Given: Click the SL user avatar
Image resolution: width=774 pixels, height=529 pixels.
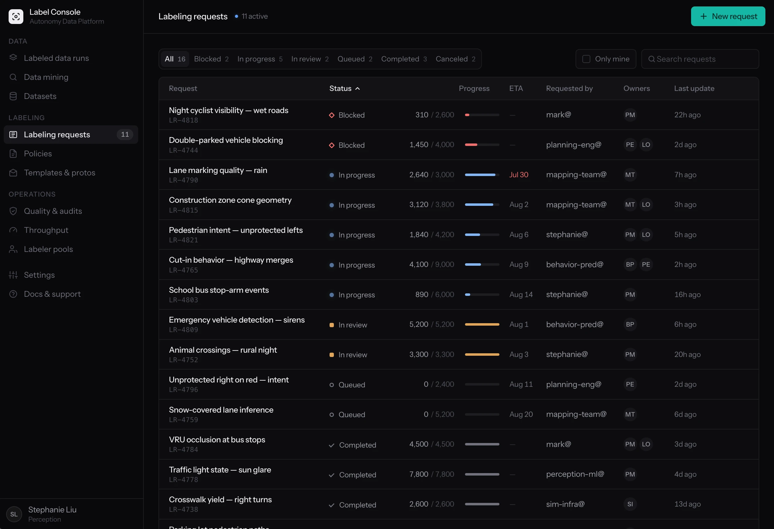Looking at the screenshot, I should click(x=14, y=514).
